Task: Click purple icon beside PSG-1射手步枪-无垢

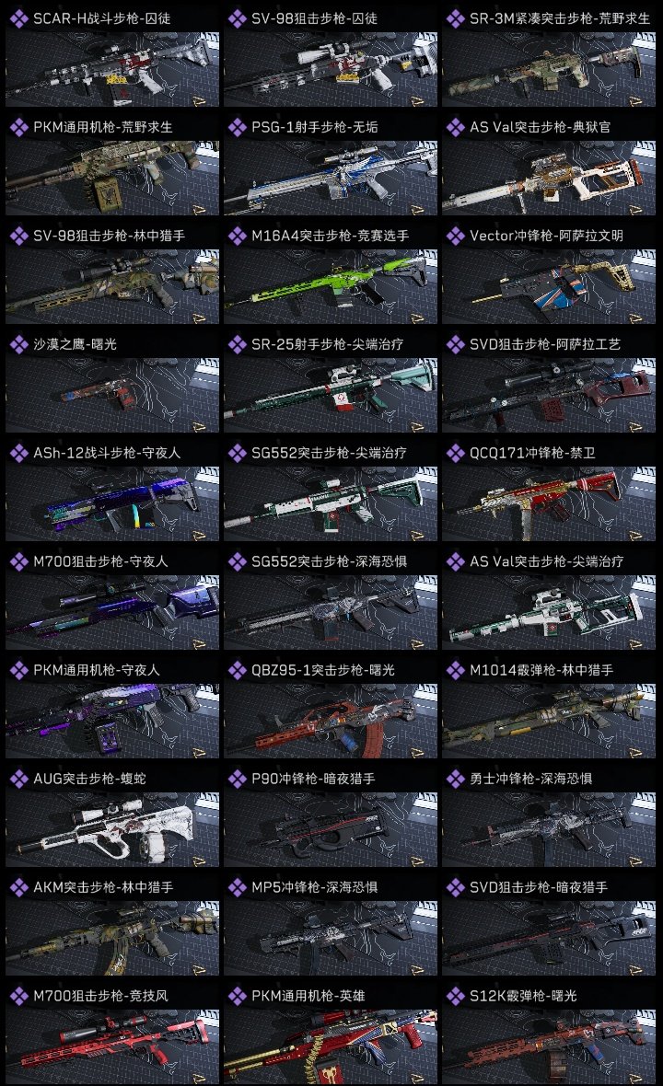Action: 237,127
